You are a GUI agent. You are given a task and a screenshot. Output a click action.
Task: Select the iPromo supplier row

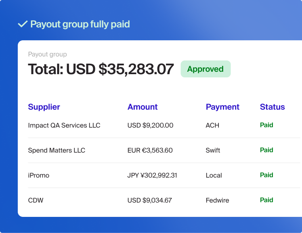click(164, 175)
